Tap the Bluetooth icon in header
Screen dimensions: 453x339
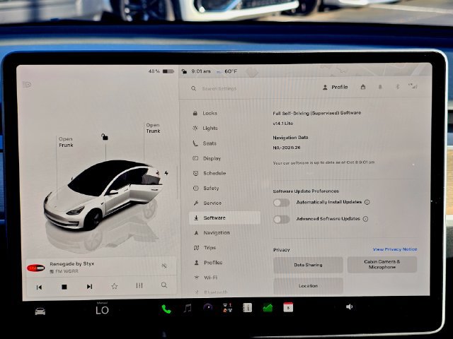[x=398, y=86]
